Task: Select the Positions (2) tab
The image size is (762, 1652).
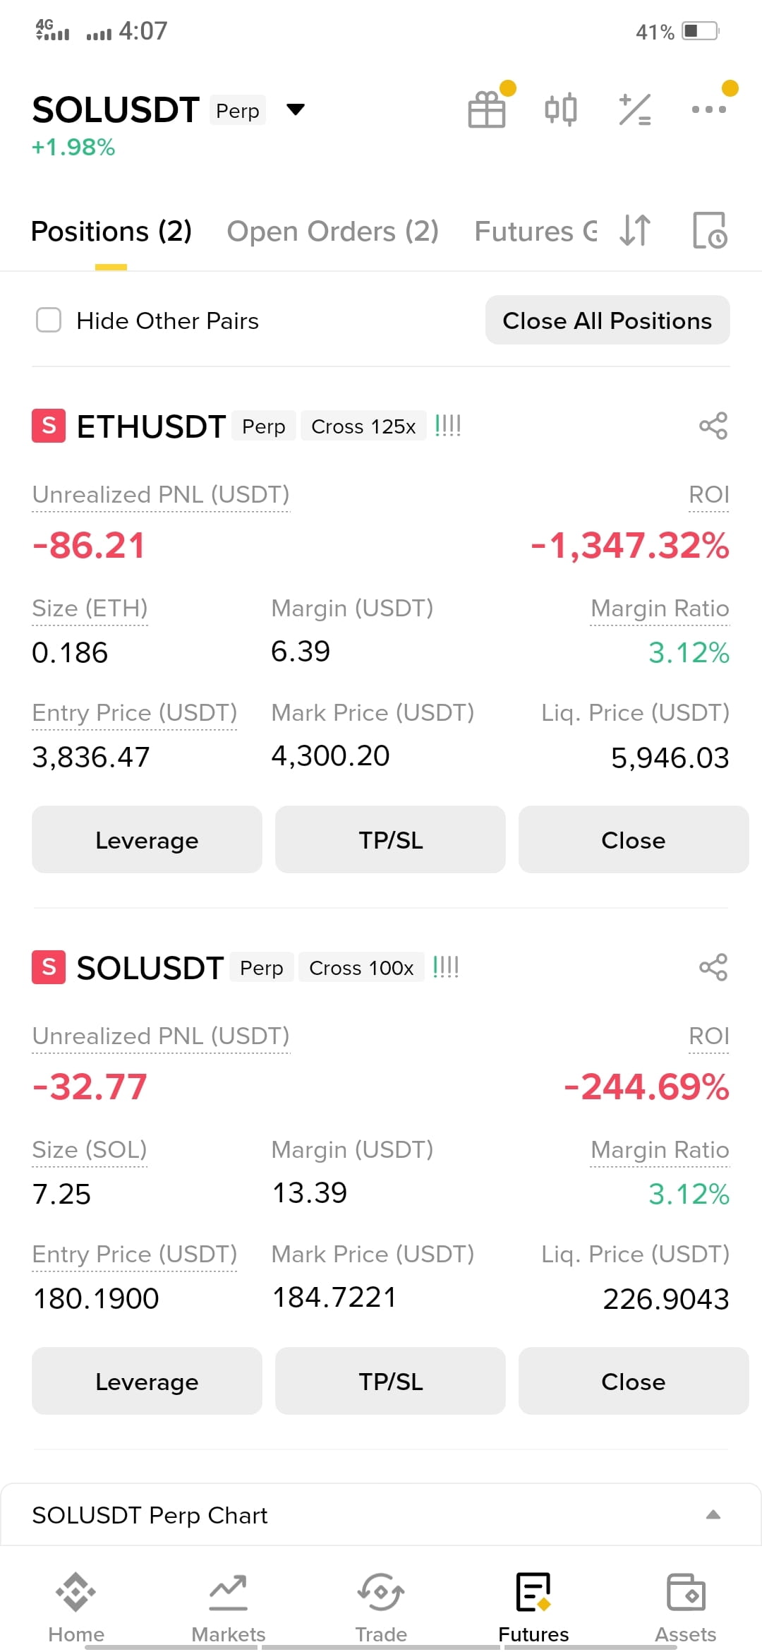Action: [111, 232]
